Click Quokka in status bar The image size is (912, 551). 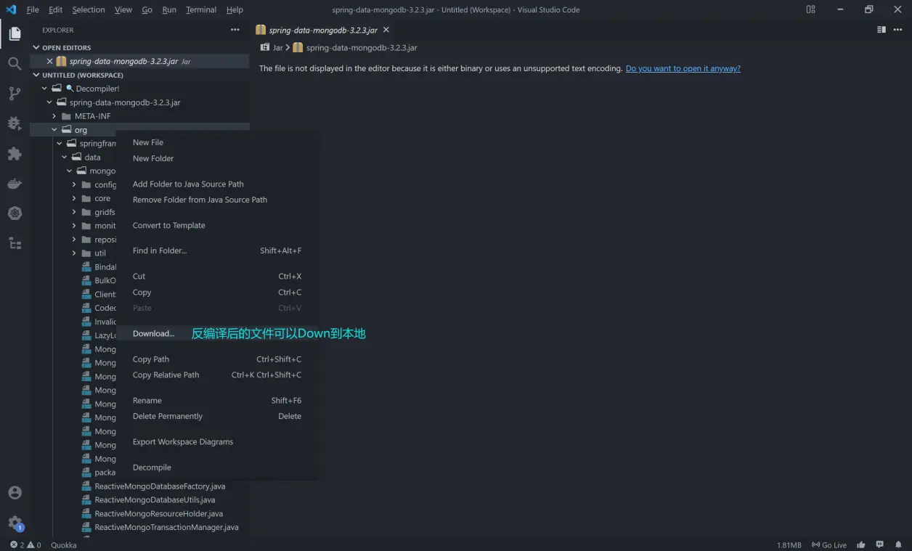pyautogui.click(x=64, y=544)
